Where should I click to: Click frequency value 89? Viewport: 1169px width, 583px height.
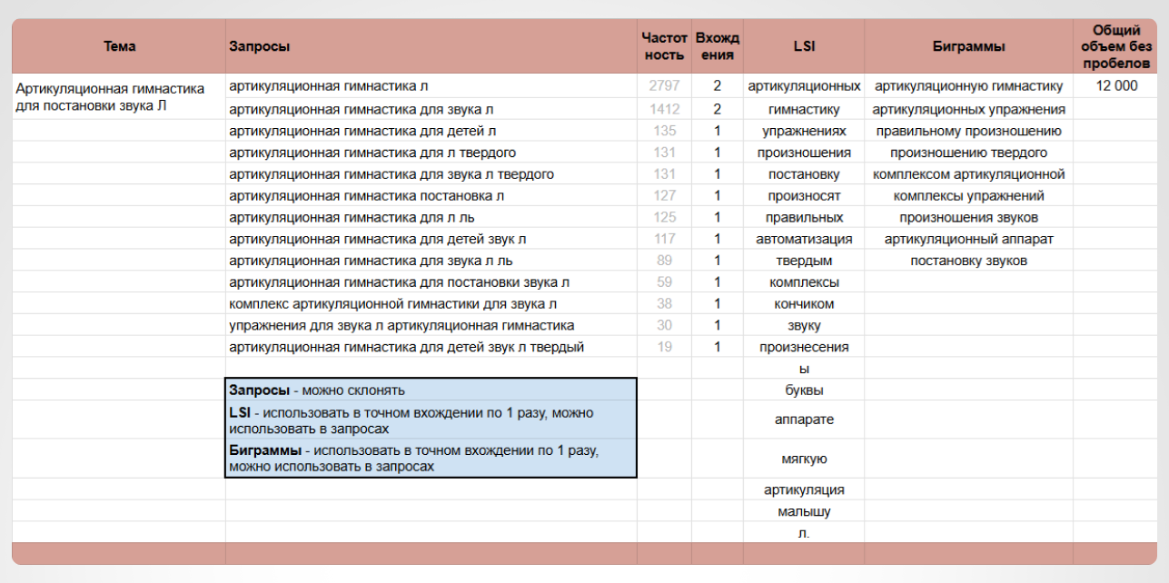click(665, 262)
